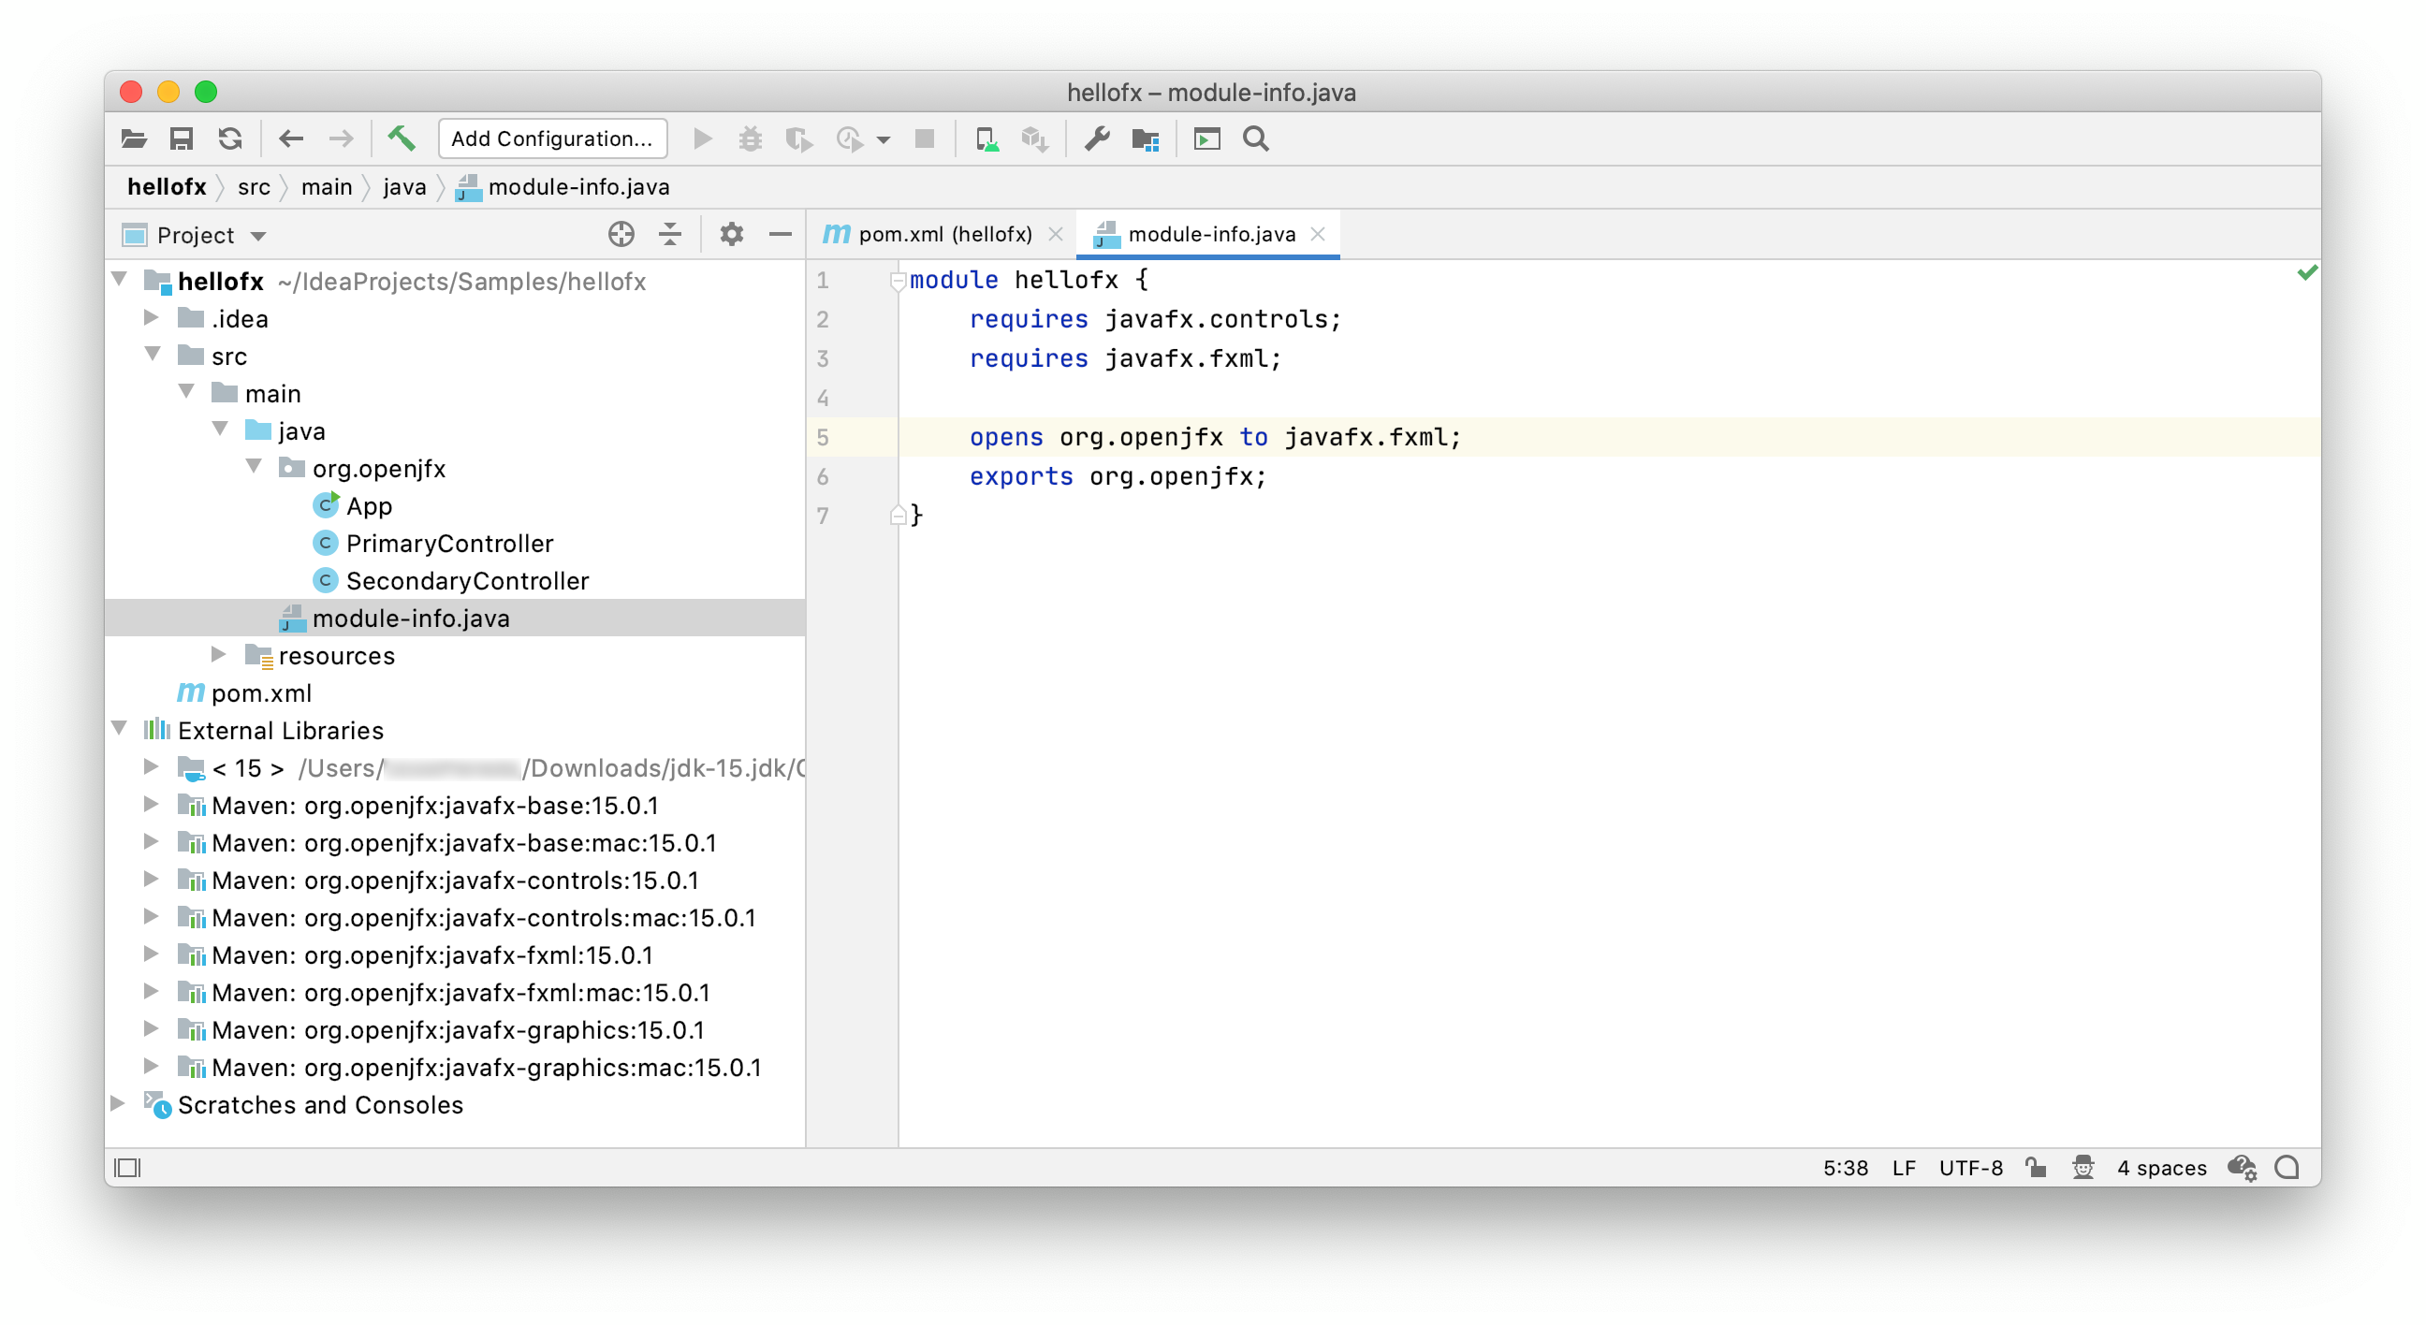Viewport: 2426px width, 1325px height.
Task: Close the module-info.java tab
Action: [x=1318, y=234]
